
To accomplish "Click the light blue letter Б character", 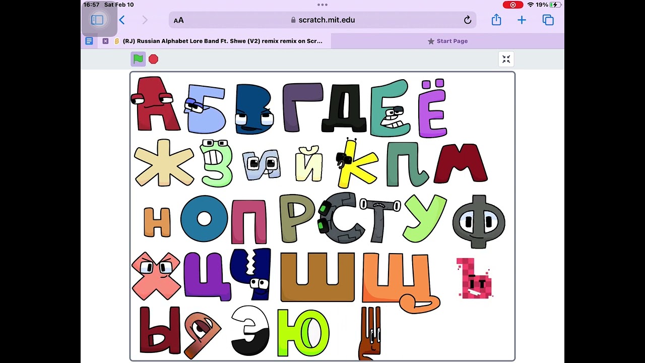I will point(205,109).
